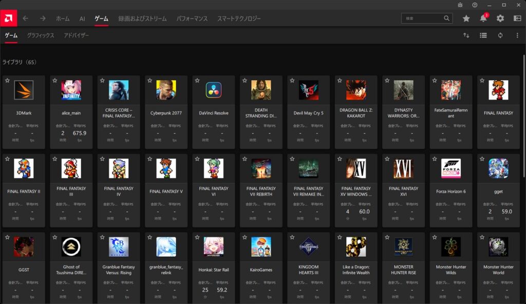
Task: Favorite FINAL FANTASY XVI with star
Action: coord(387,159)
